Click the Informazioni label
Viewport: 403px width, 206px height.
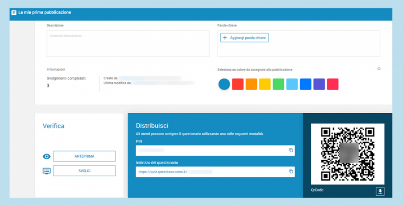pyautogui.click(x=56, y=70)
